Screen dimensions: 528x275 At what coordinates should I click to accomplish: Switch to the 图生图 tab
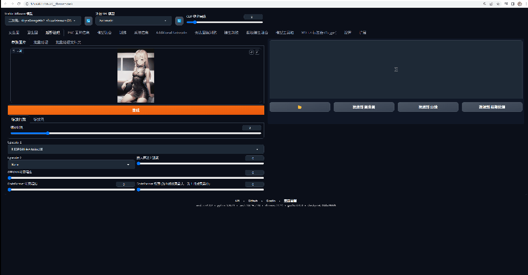[32, 33]
